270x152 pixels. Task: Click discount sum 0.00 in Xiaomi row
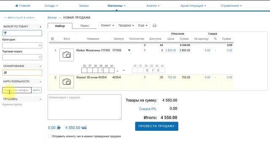point(229,77)
